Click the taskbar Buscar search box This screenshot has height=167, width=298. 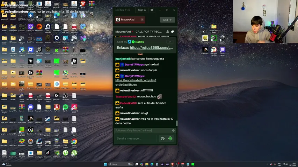pos(120,164)
